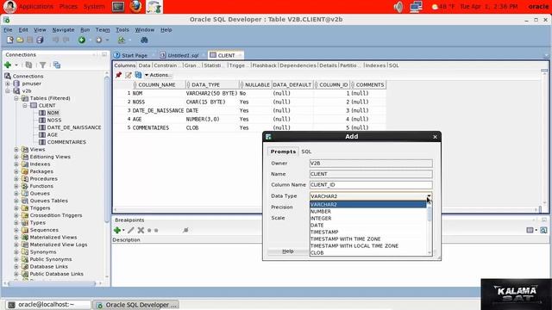Image resolution: width=552 pixels, height=310 pixels.
Task: Expand the Synonyms tree node
Action: [x=16, y=252]
